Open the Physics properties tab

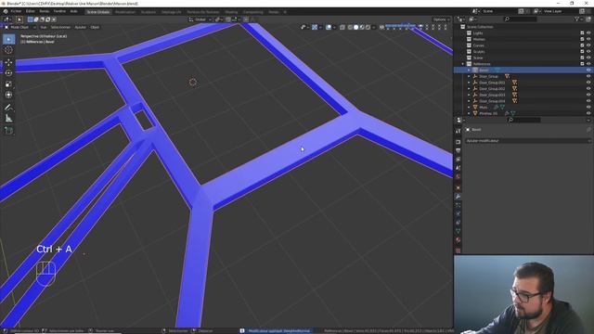(x=458, y=214)
